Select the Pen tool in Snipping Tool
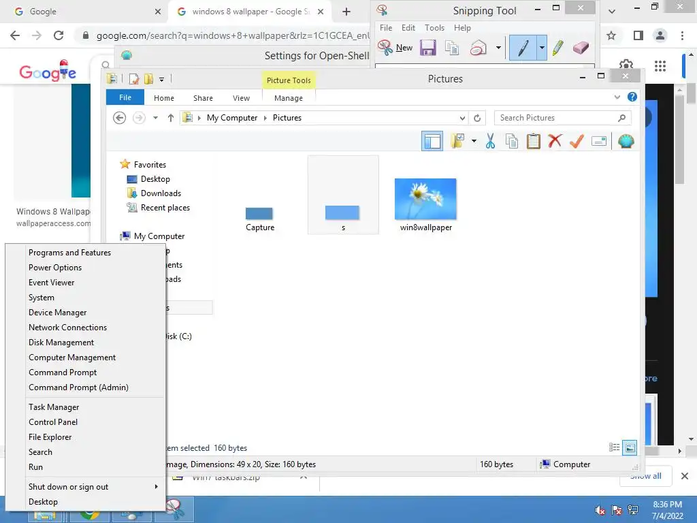The width and height of the screenshot is (697, 523). 523,48
